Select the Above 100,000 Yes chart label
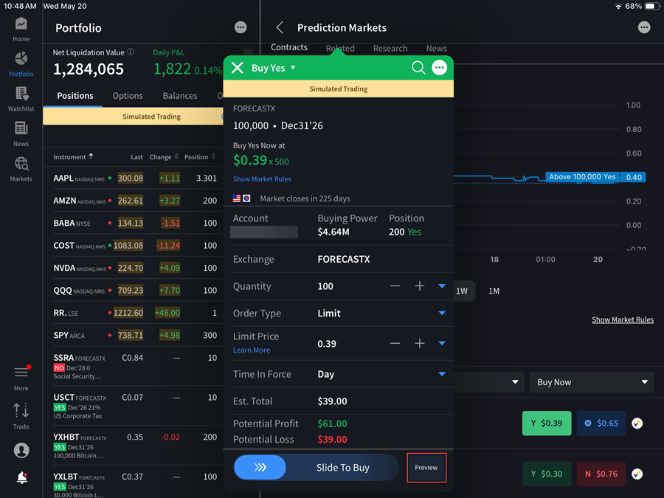Viewport: 664px width, 498px height. (582, 177)
